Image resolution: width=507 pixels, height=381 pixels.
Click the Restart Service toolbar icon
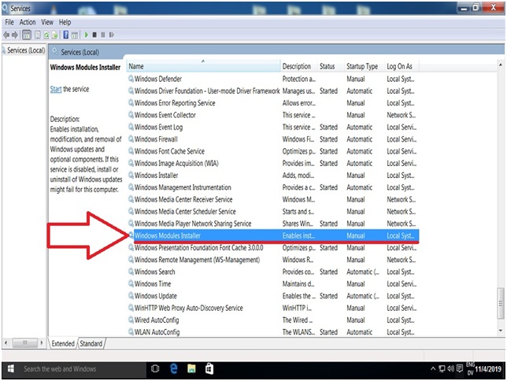click(111, 35)
